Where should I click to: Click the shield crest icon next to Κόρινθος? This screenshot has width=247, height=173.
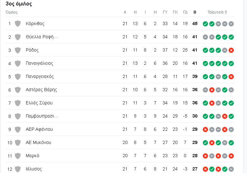click(18, 24)
